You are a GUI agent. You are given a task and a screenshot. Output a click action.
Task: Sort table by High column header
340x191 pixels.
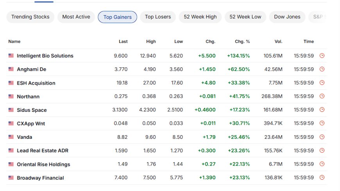click(151, 41)
